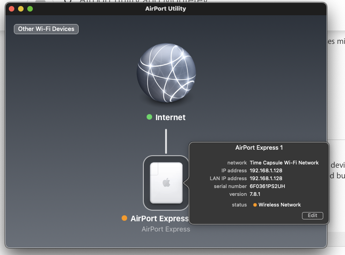Click the IP address value 192.168.1.128
Image resolution: width=345 pixels, height=255 pixels.
tap(266, 170)
